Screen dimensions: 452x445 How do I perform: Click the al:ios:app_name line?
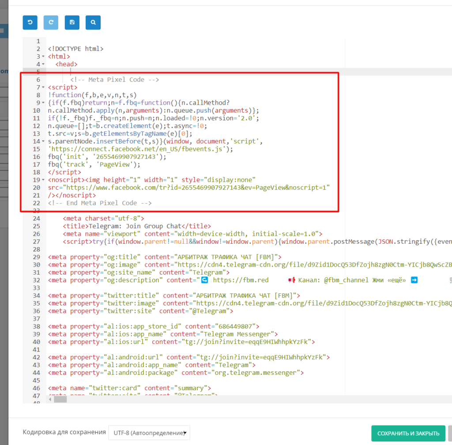162,334
